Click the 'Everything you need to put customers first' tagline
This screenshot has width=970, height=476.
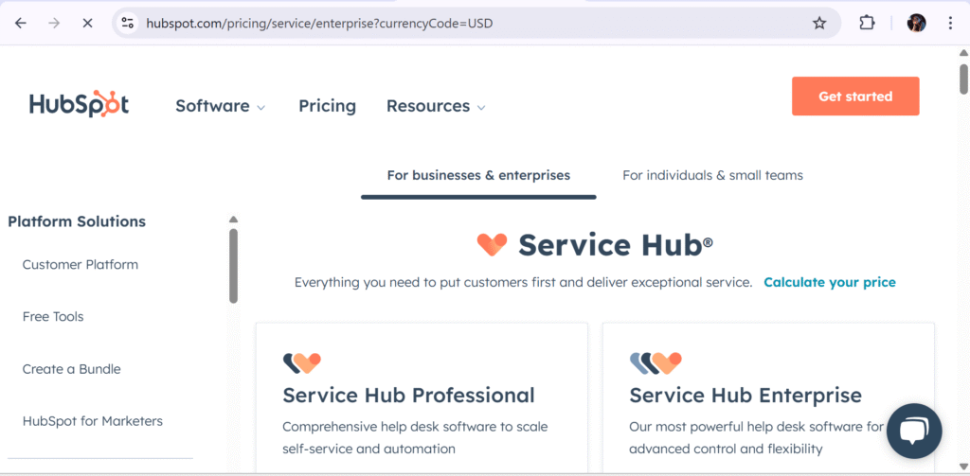coord(523,283)
